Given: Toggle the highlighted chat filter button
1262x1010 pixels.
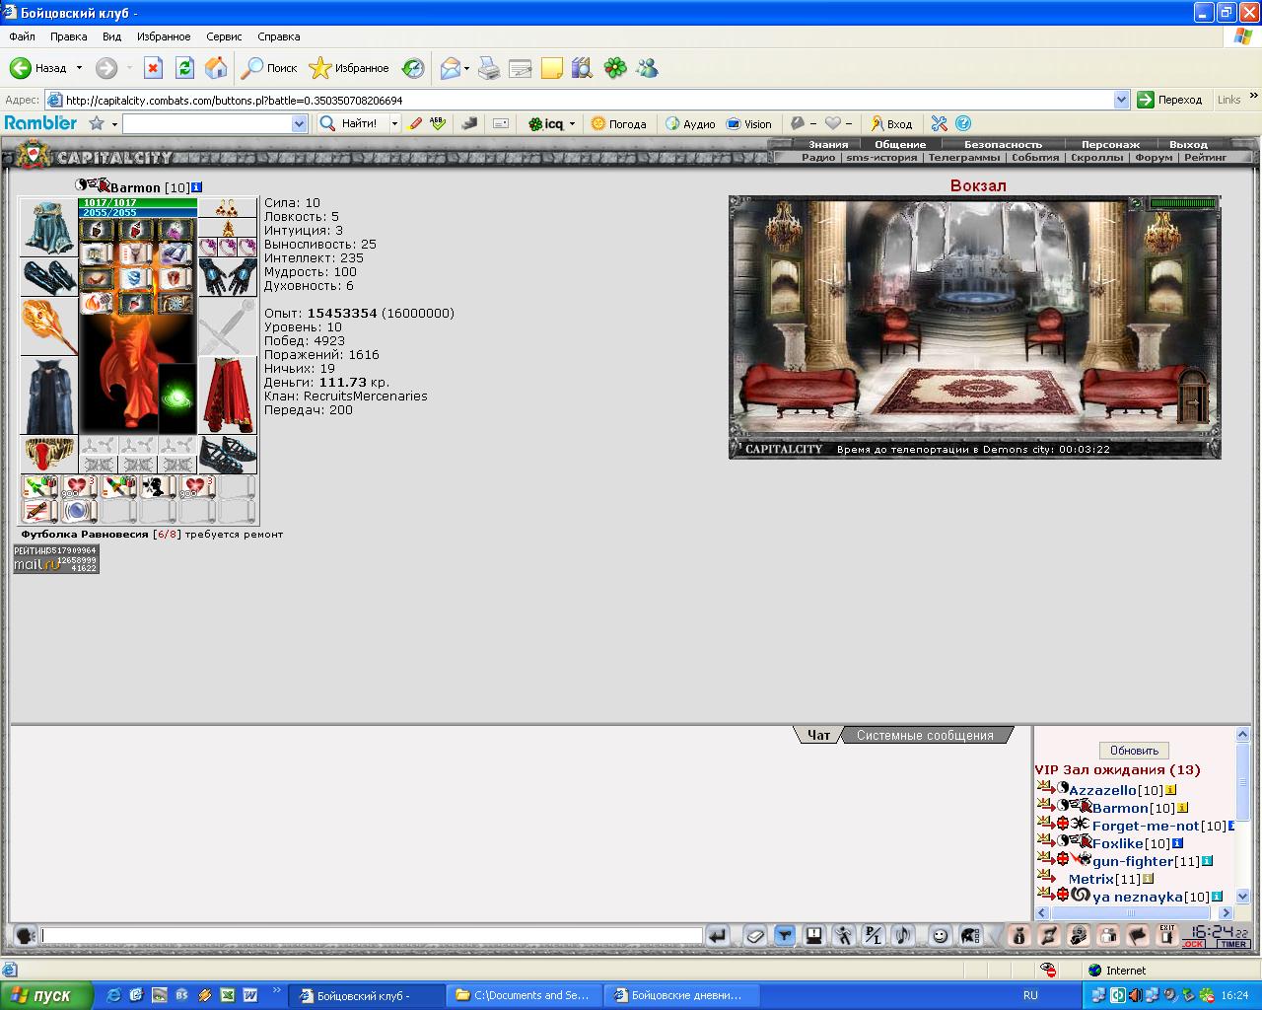Looking at the screenshot, I should [x=785, y=935].
